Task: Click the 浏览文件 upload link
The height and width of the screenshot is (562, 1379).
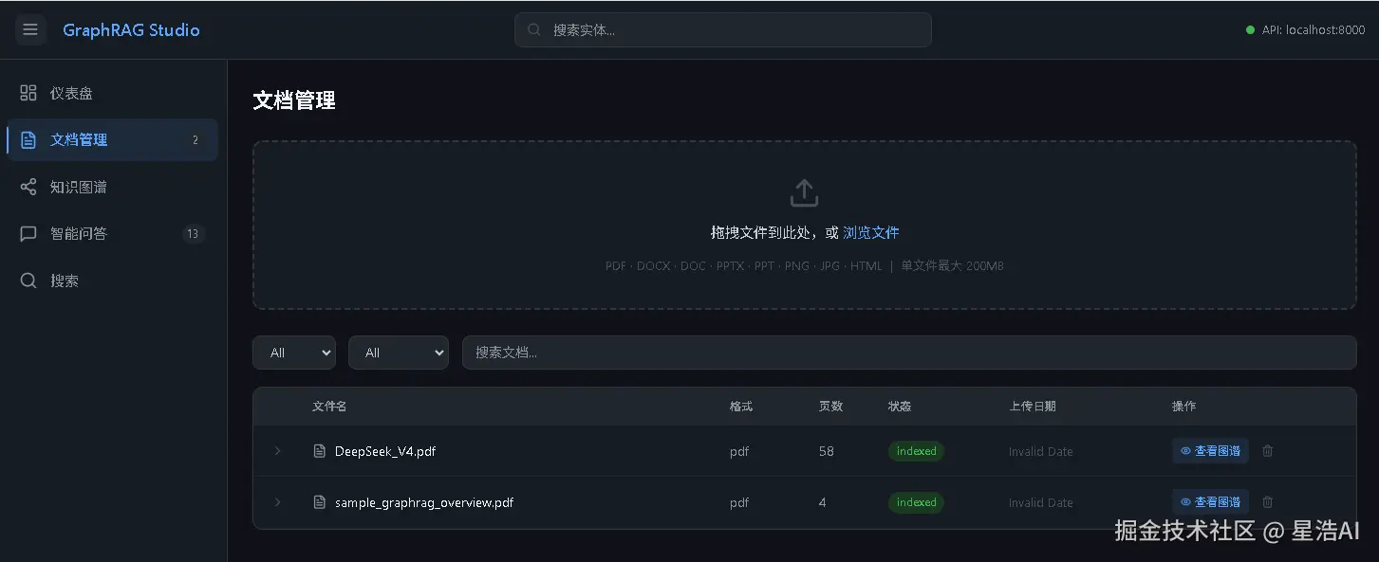Action: coord(871,232)
